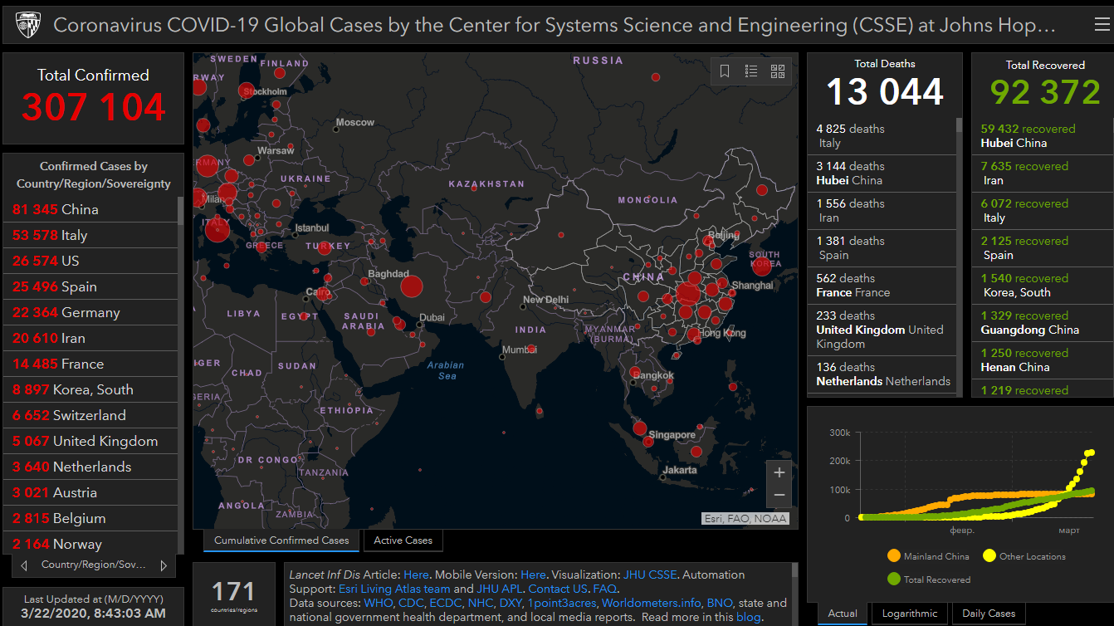Select Italy in confirmed cases list
Viewport: 1114px width, 626px height.
pos(50,235)
